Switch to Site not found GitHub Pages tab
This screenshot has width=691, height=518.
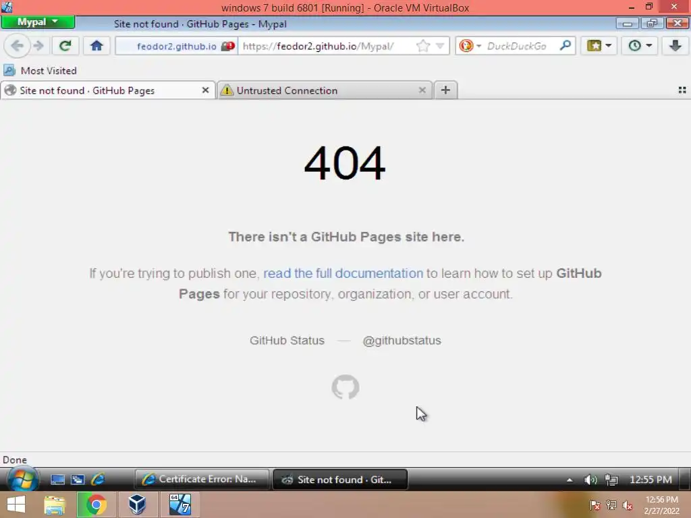108,90
